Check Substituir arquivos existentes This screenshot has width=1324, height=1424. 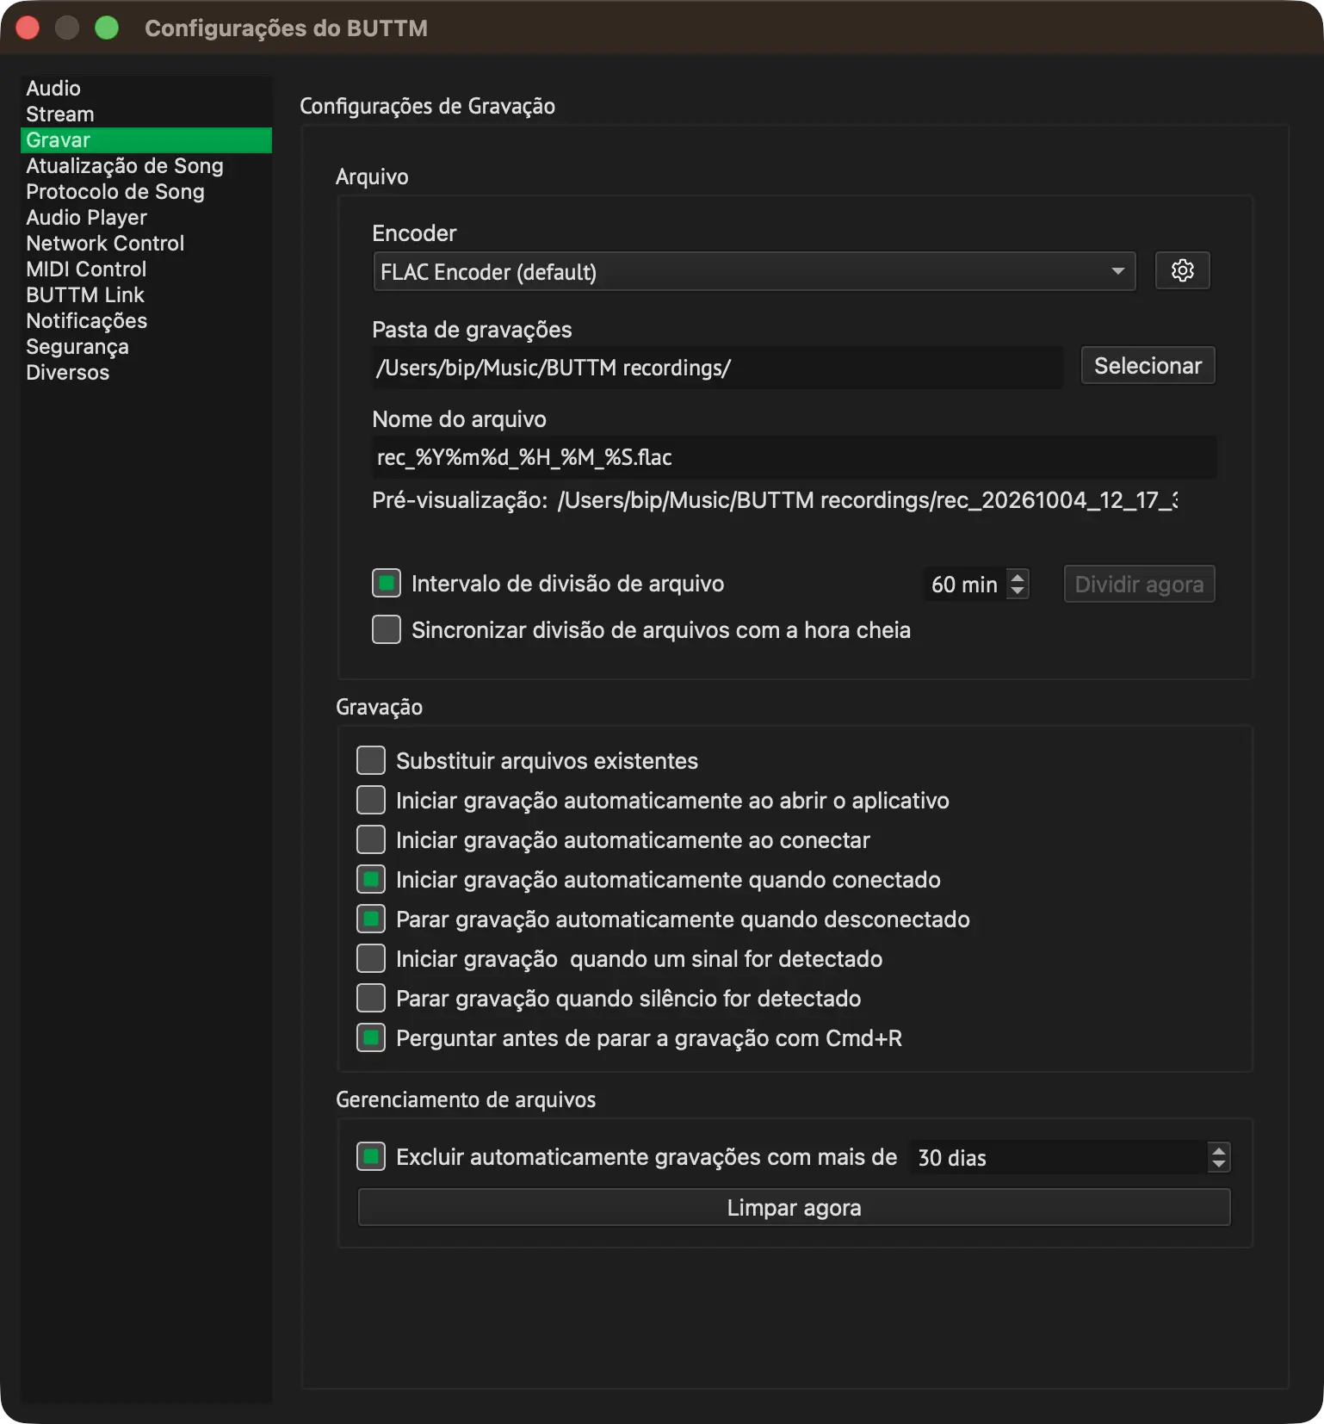[x=371, y=761]
